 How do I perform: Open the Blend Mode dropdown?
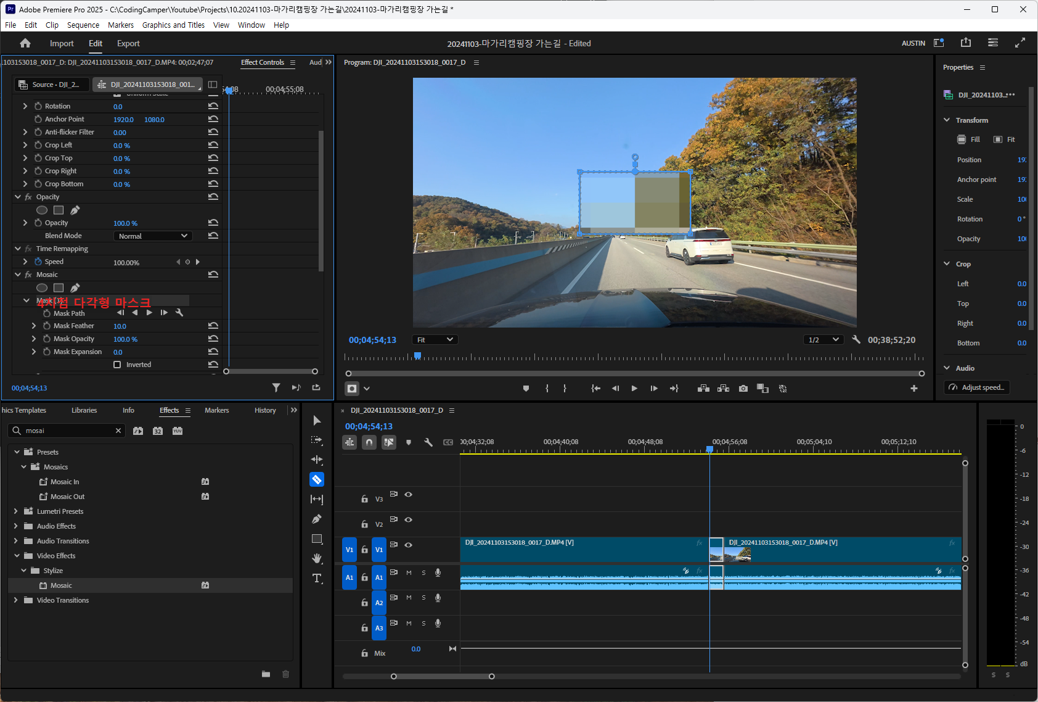153,236
